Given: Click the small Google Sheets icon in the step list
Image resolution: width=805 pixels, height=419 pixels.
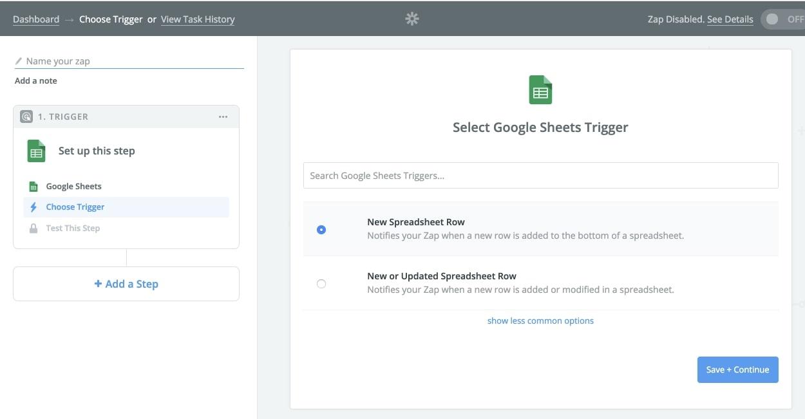Looking at the screenshot, I should pyautogui.click(x=33, y=187).
